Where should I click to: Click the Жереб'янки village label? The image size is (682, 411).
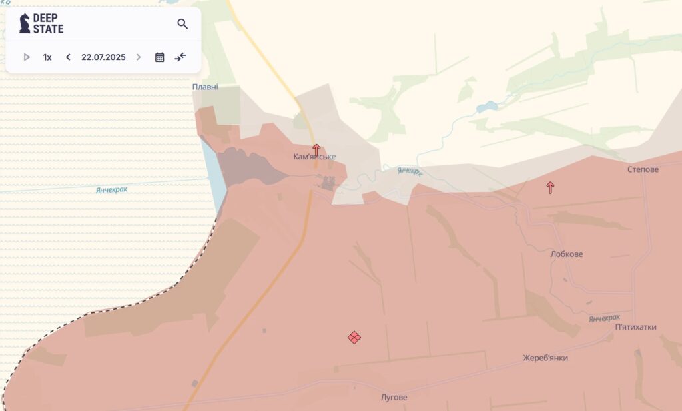(x=545, y=358)
